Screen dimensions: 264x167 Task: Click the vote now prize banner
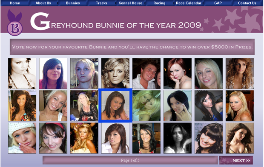(132, 47)
